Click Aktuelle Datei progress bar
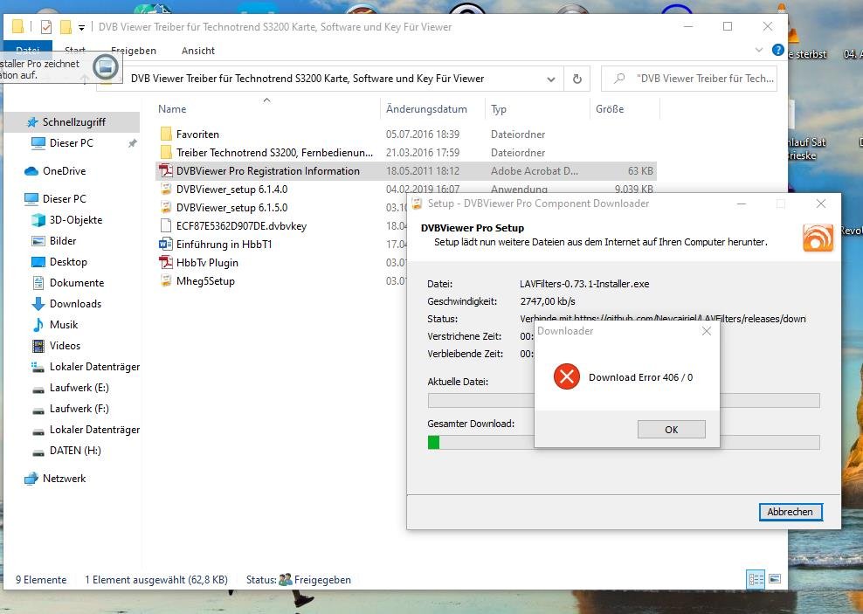Image resolution: width=863 pixels, height=614 pixels. [624, 401]
